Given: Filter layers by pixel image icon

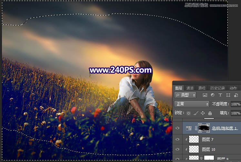Looking at the screenshot, I should coord(205,95).
